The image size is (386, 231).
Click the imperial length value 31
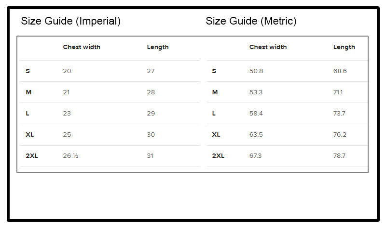click(x=151, y=156)
